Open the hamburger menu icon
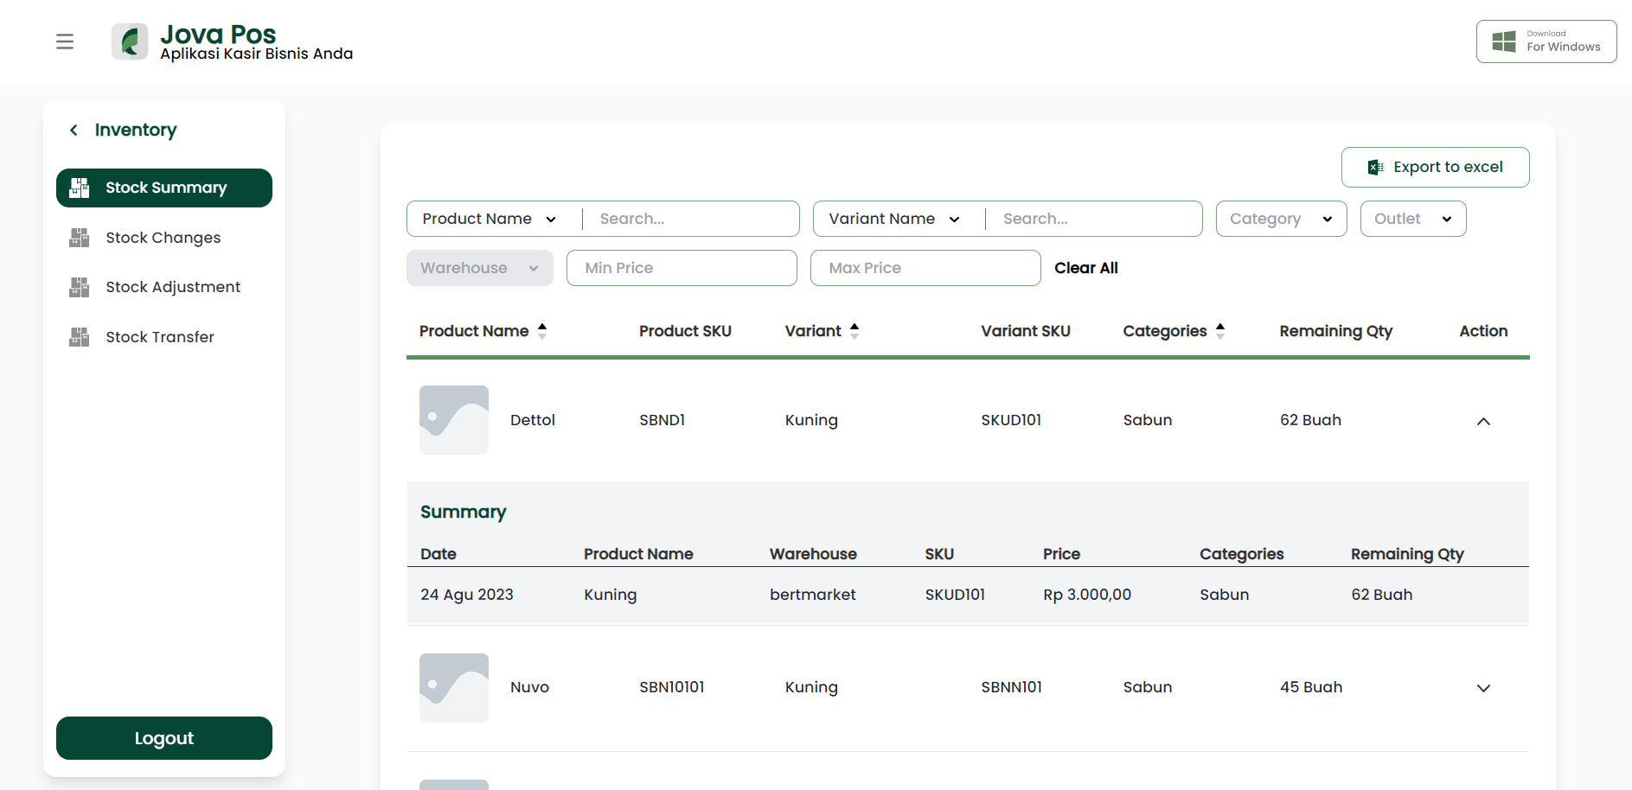1632x790 pixels. click(65, 41)
